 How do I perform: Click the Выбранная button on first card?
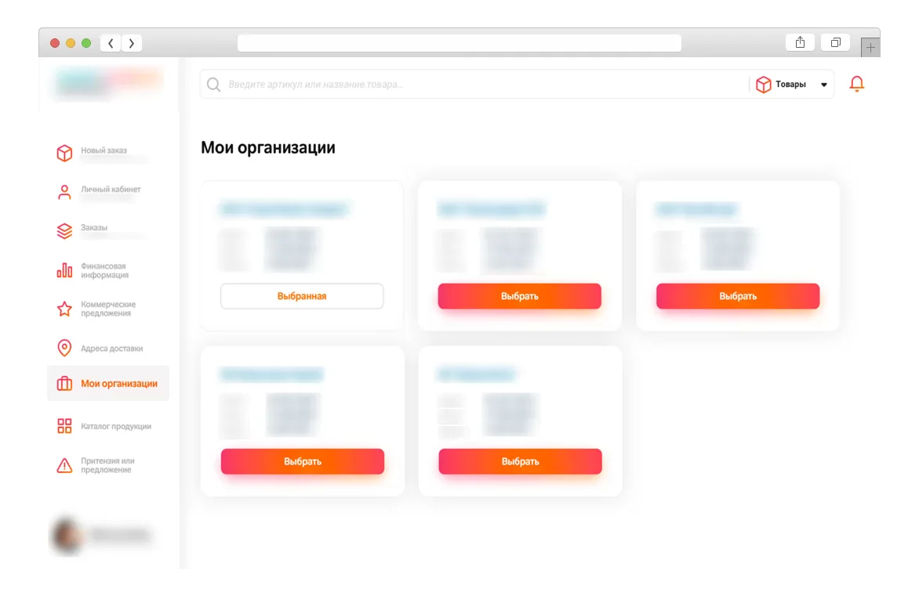(x=302, y=296)
